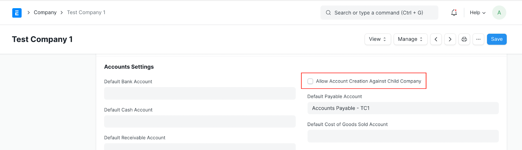Open the three-dots more options menu
Viewport: 522px width, 150px height.
coord(478,39)
